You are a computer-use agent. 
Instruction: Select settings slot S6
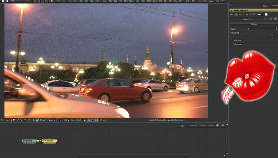tap(254, 14)
